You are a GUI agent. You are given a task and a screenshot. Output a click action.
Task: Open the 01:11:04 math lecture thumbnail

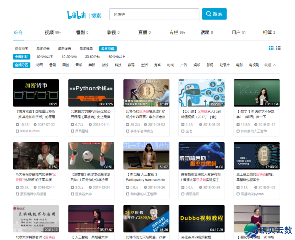click(257, 93)
